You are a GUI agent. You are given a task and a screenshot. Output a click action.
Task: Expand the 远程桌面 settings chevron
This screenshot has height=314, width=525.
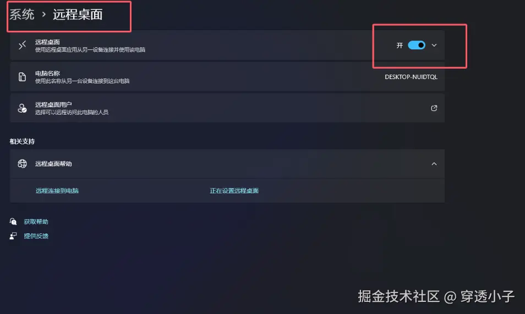pos(434,45)
